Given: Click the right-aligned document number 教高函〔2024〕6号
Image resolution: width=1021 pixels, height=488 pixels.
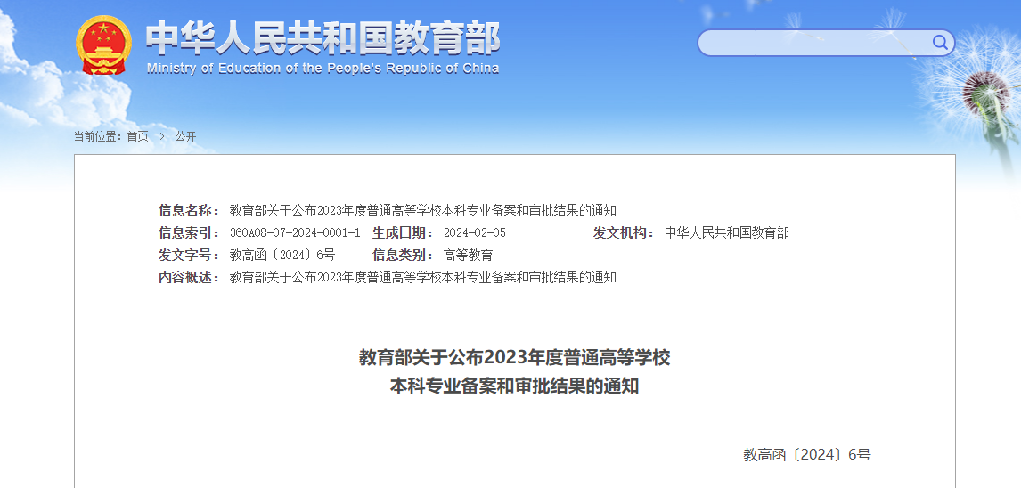Looking at the screenshot, I should click(x=806, y=454).
